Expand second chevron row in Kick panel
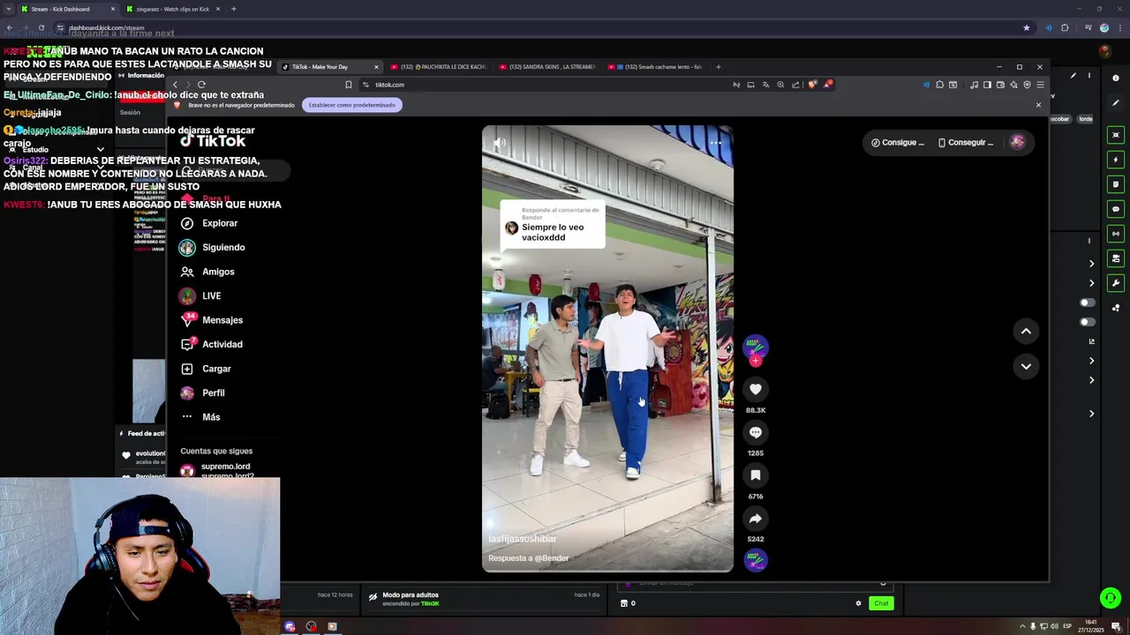 1091,283
